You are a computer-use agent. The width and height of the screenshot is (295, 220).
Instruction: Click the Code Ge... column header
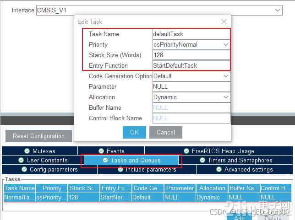148,188
